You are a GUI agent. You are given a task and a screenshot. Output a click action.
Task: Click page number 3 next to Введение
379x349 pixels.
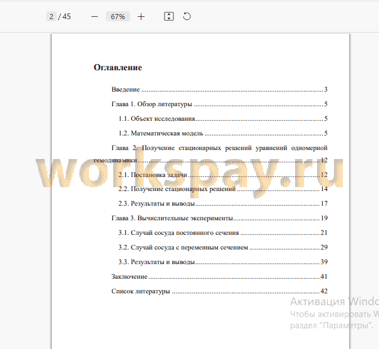326,89
